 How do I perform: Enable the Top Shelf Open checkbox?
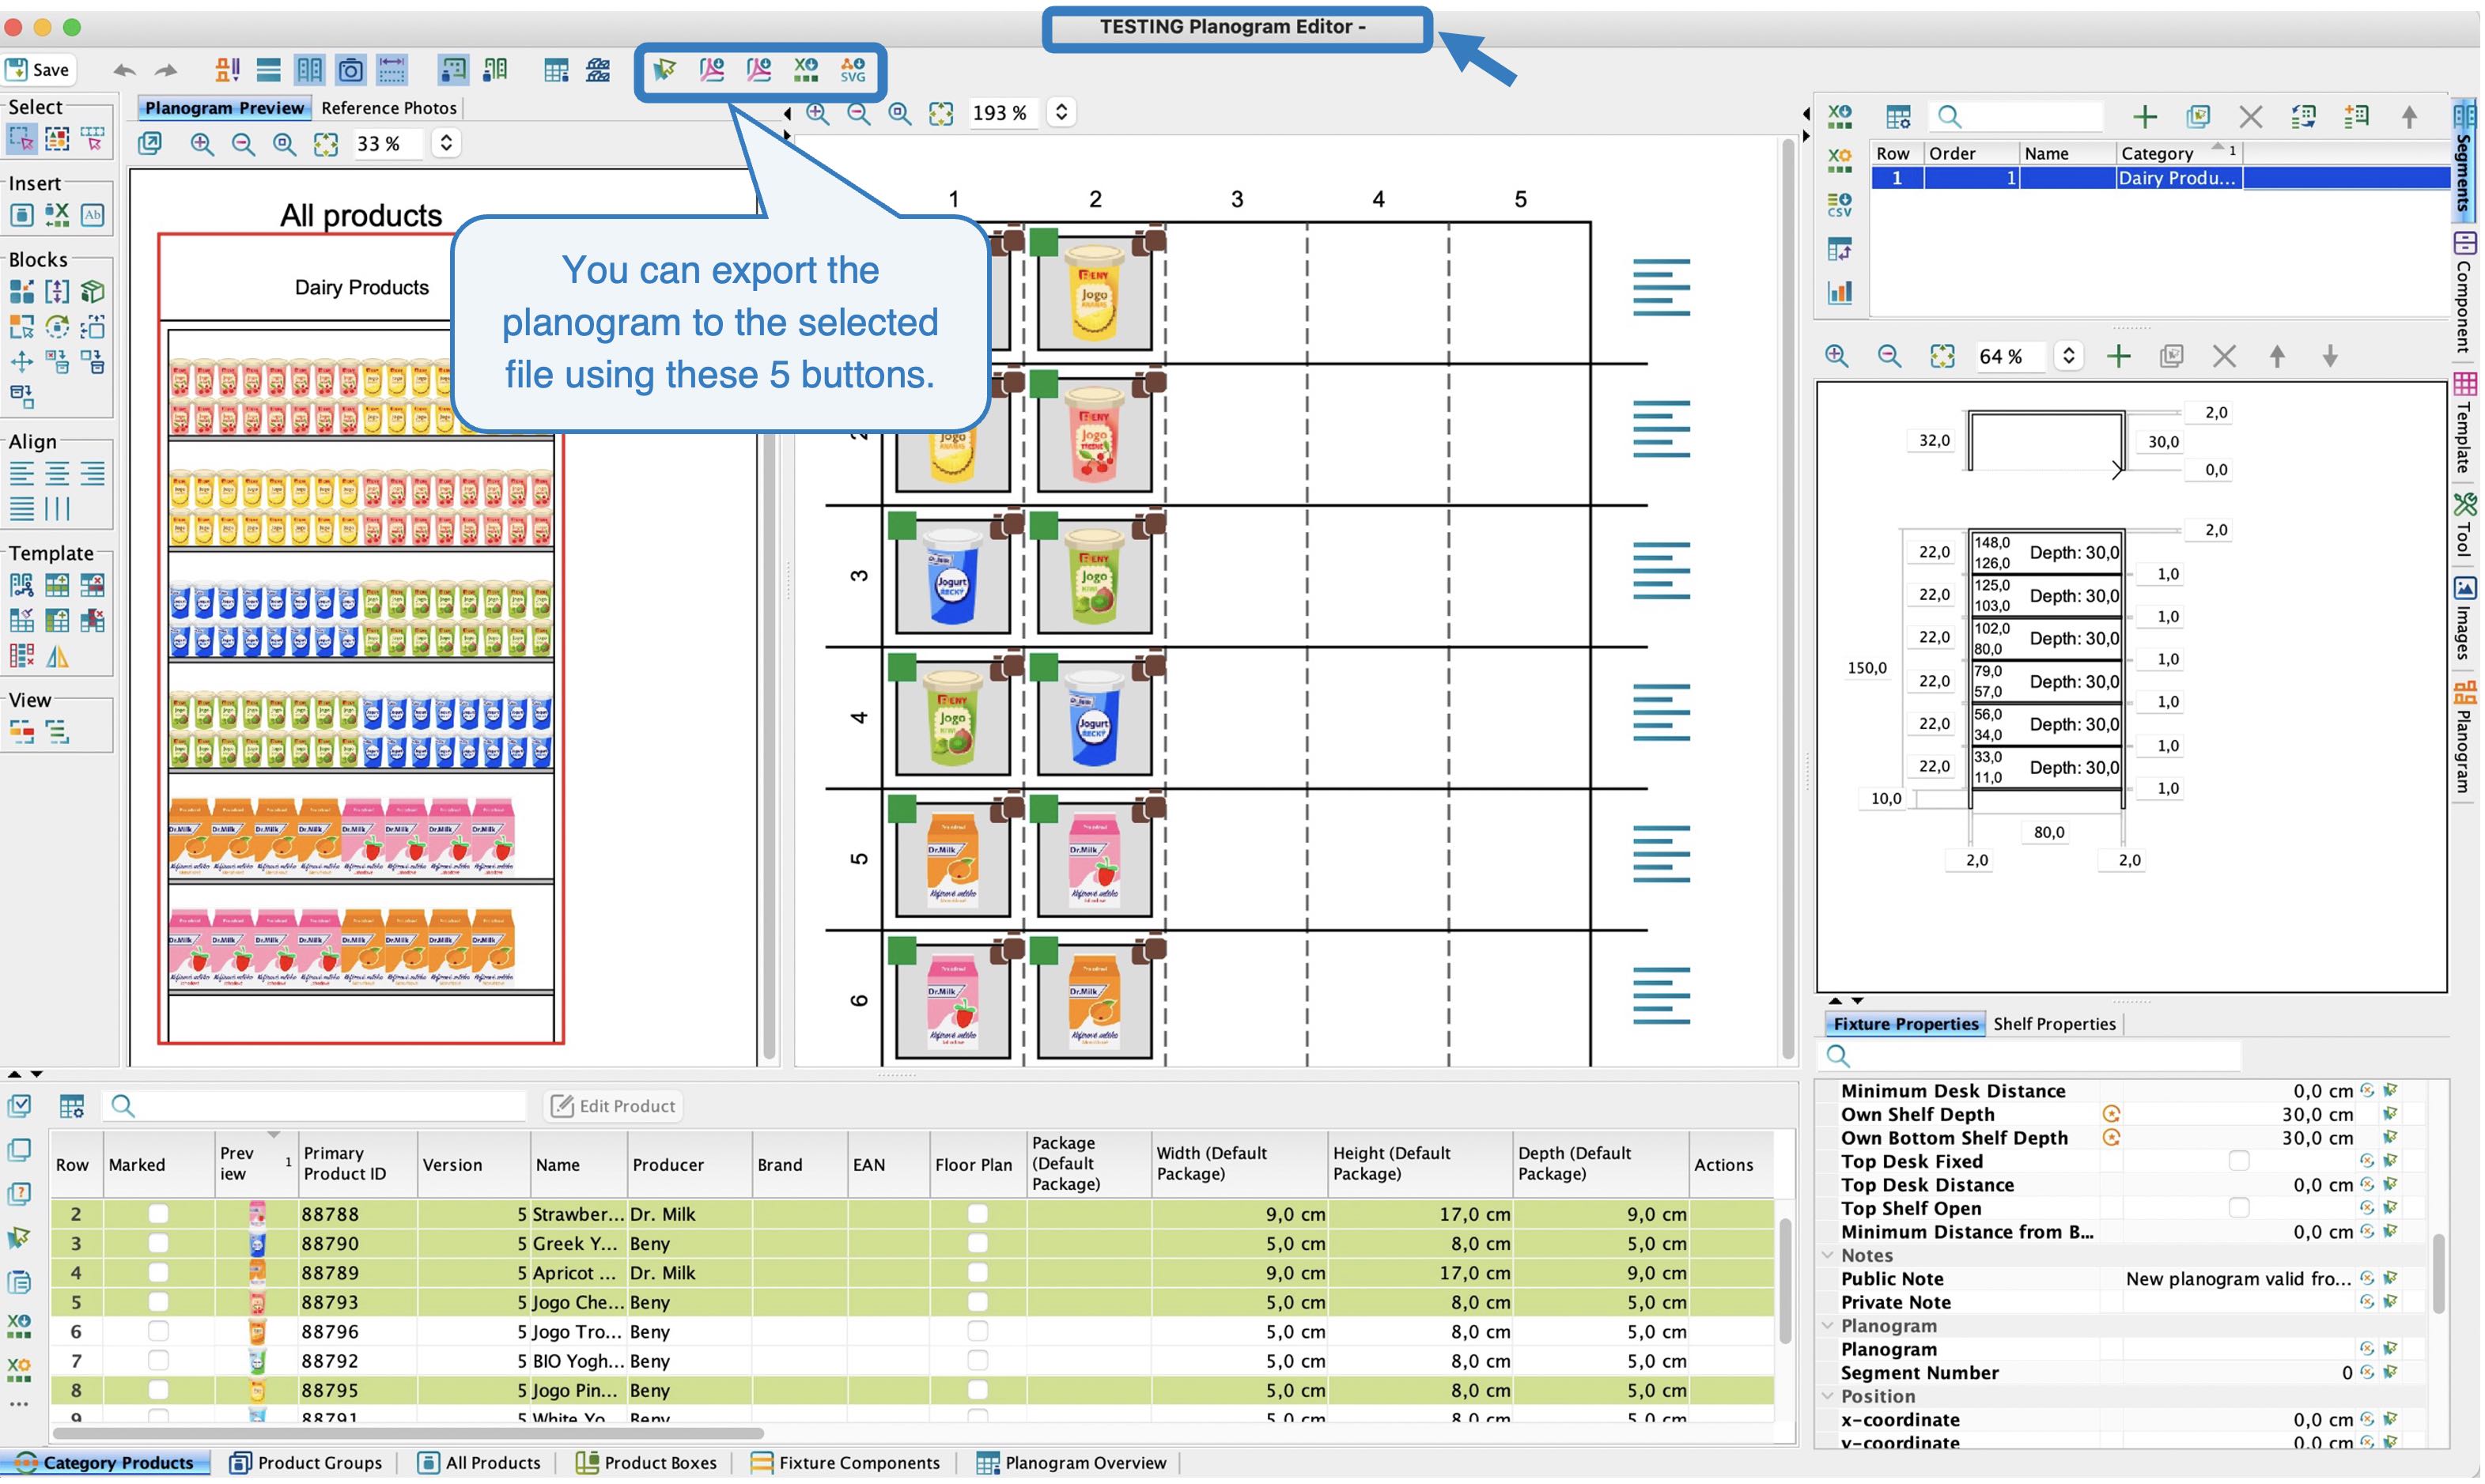pos(2239,1208)
